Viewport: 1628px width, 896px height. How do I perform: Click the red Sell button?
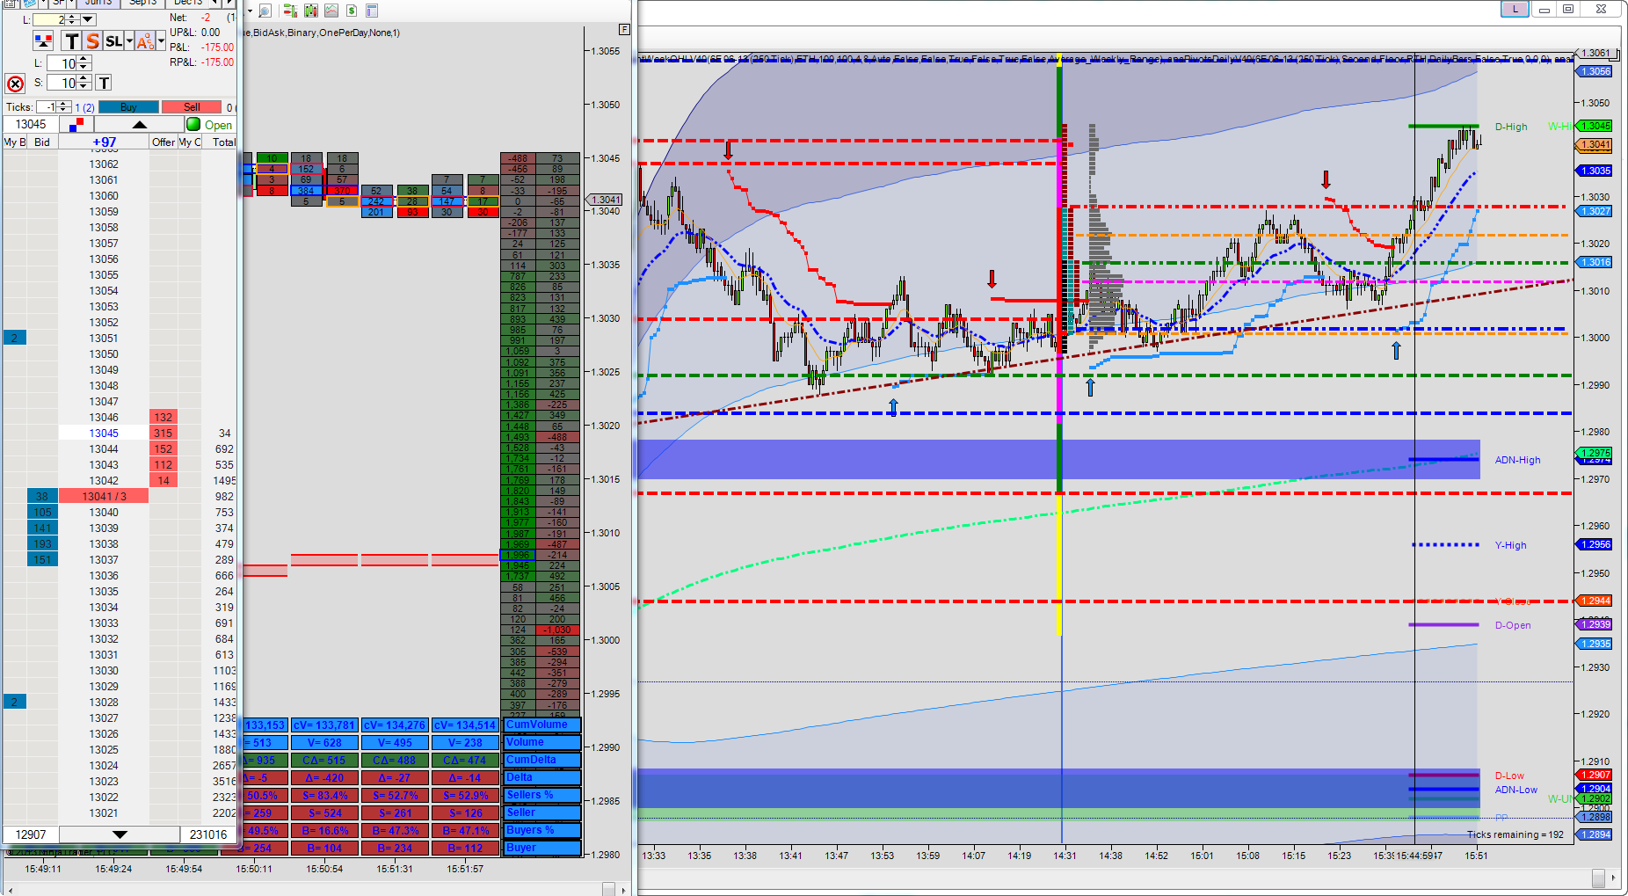point(192,107)
